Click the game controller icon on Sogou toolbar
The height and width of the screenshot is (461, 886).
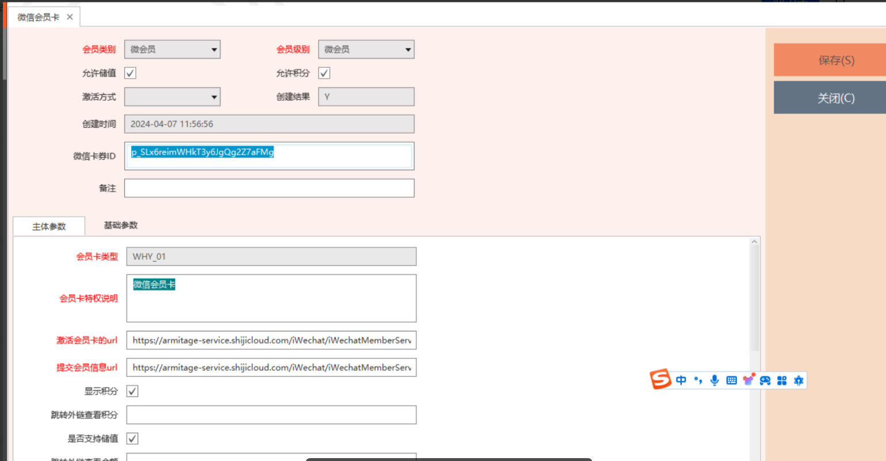(x=765, y=380)
